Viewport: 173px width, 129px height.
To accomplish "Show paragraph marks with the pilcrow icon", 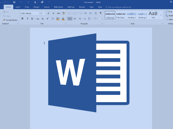I will 101,13.
